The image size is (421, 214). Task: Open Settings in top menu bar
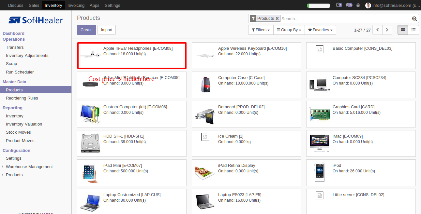(113, 5)
